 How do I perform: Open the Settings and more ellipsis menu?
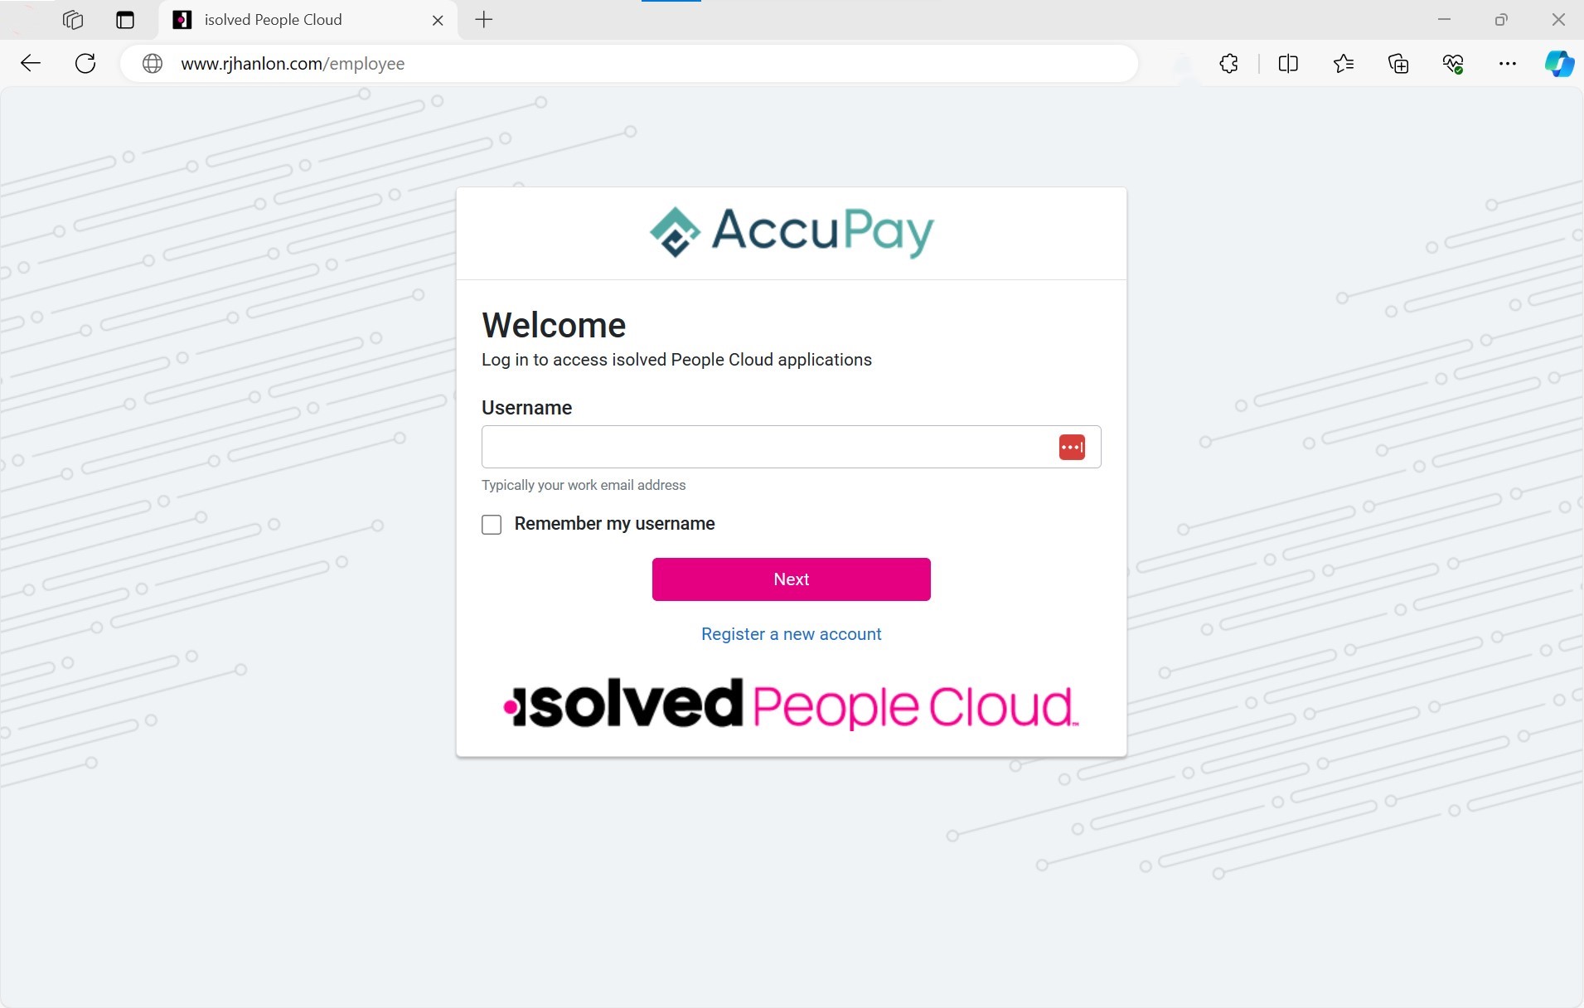pyautogui.click(x=1508, y=64)
